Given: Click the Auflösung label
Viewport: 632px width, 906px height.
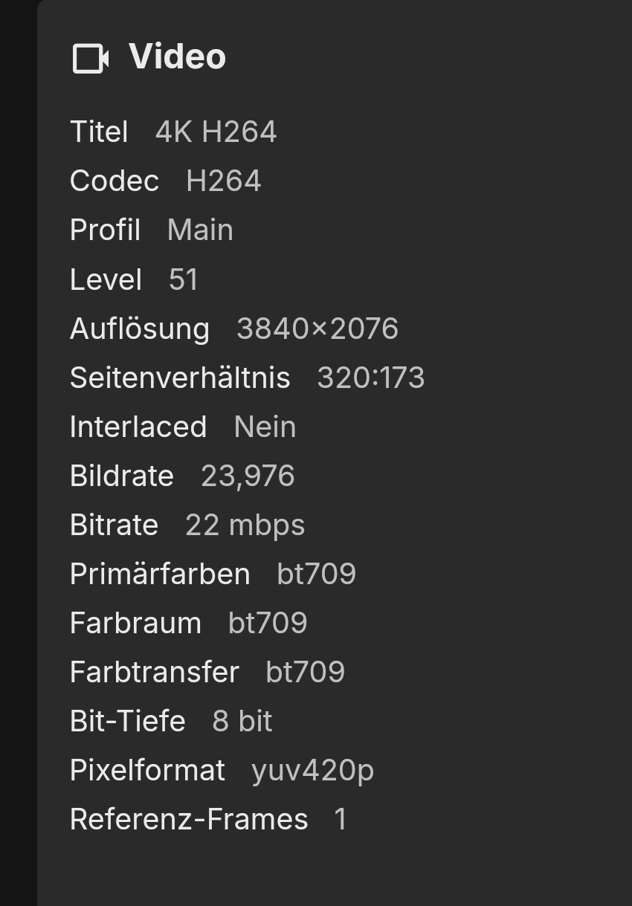Looking at the screenshot, I should pos(140,329).
